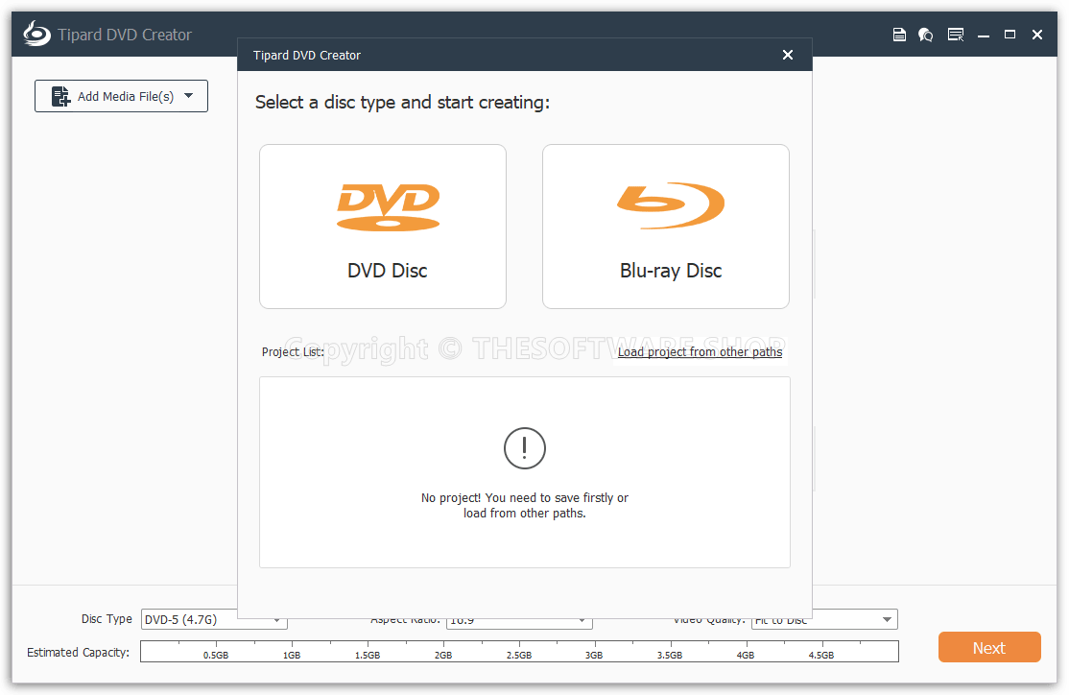Maximize the Tipard DVD Creator window
The height and width of the screenshot is (695, 1069).
1010,35
